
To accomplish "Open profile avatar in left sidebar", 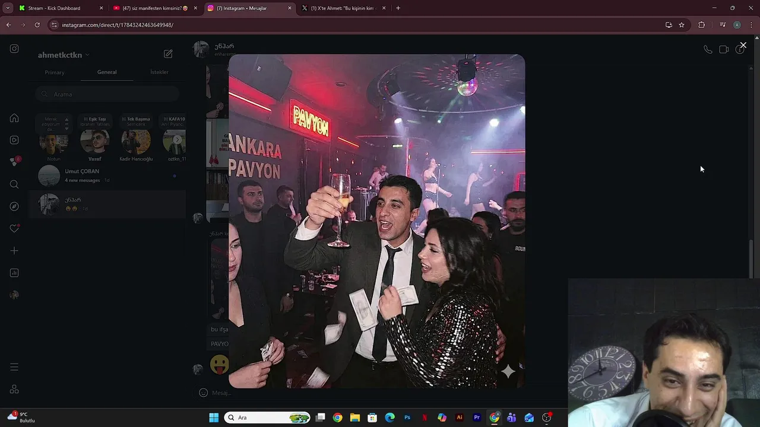I will 14,295.
